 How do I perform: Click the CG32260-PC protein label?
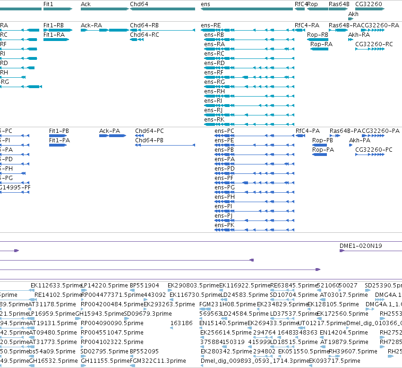(x=374, y=150)
